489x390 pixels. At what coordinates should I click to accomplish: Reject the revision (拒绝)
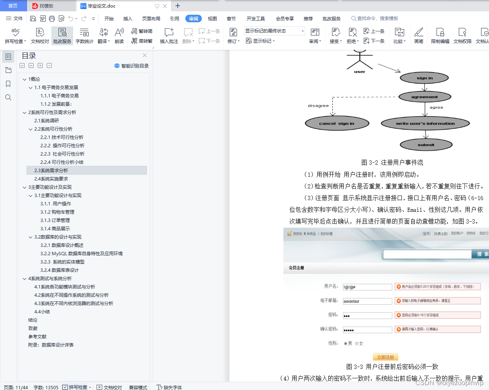click(352, 36)
